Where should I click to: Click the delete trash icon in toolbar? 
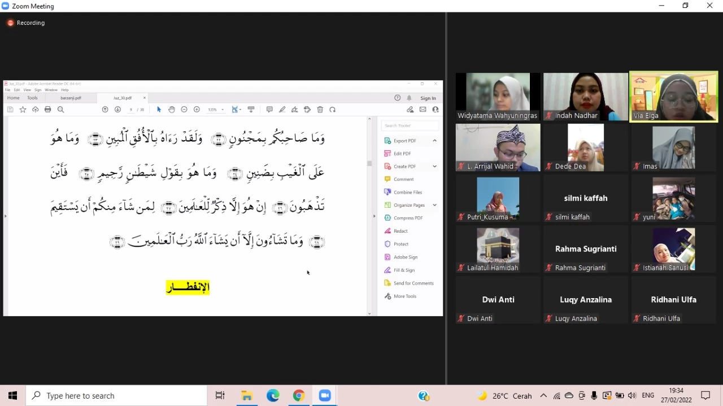(320, 110)
